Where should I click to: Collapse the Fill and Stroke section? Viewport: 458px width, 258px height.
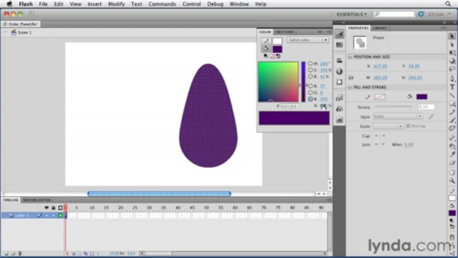[x=350, y=87]
